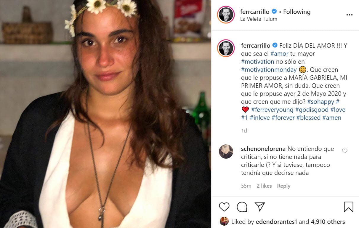Save the post with the bookmark icon
Viewport: 359px width, 228px height.
point(349,207)
